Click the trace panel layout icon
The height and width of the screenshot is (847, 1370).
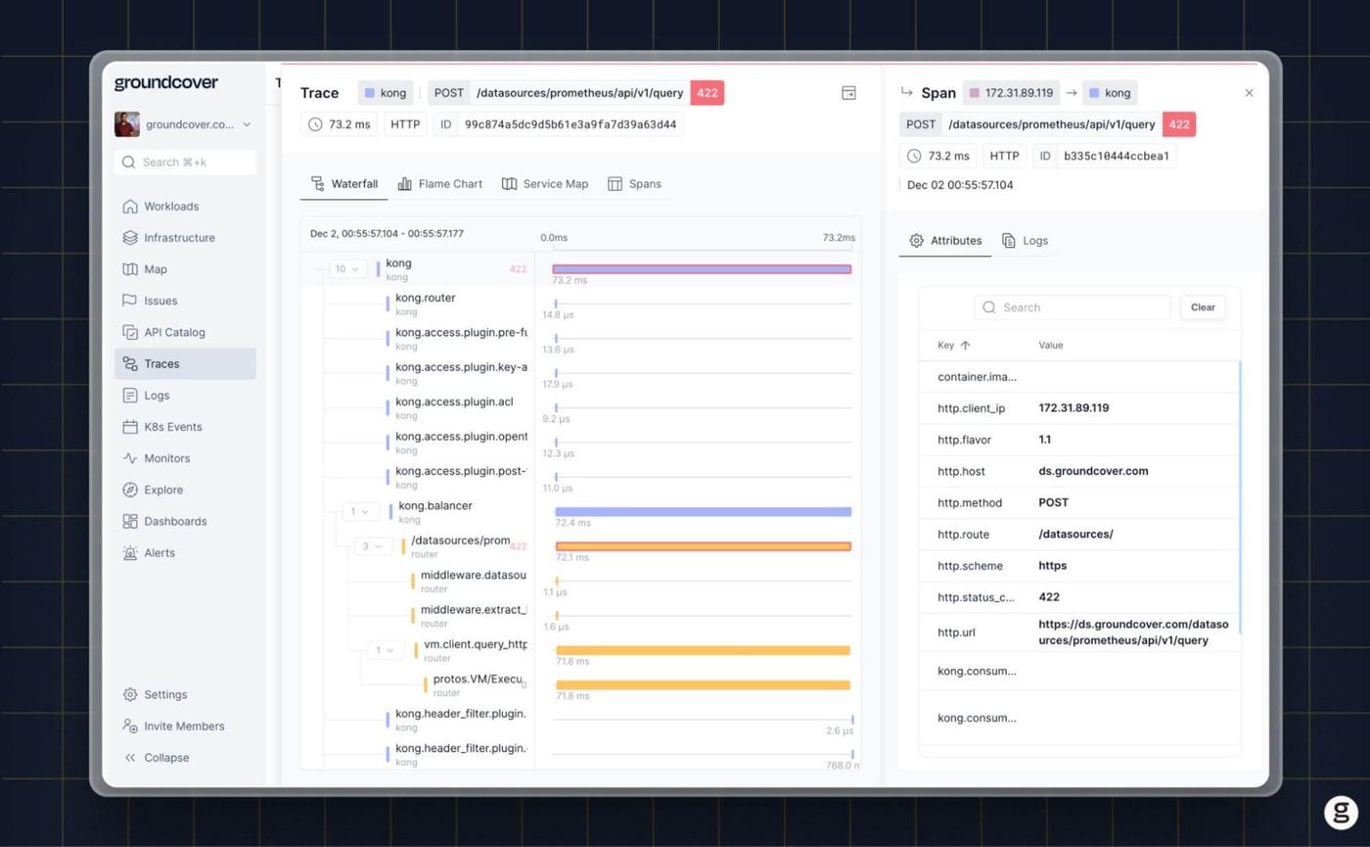click(x=848, y=93)
